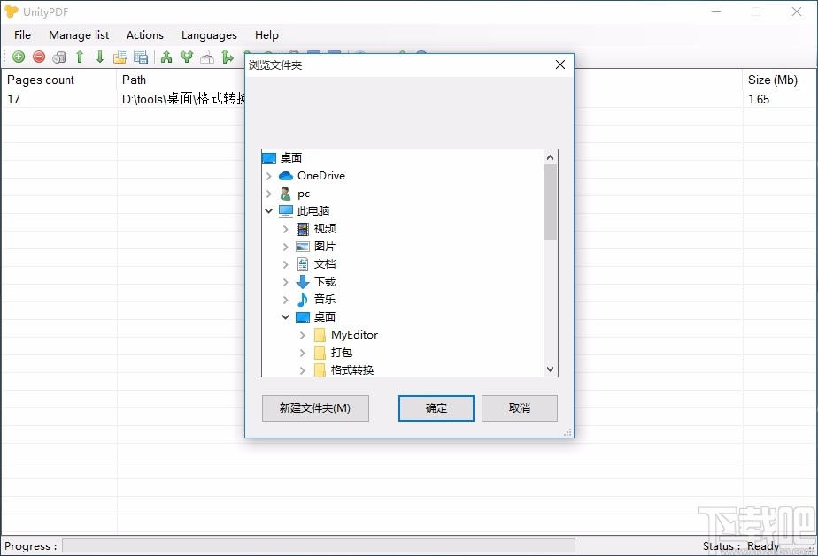This screenshot has width=818, height=556.
Task: Click the Progress bar at the bottom
Action: click(x=317, y=545)
